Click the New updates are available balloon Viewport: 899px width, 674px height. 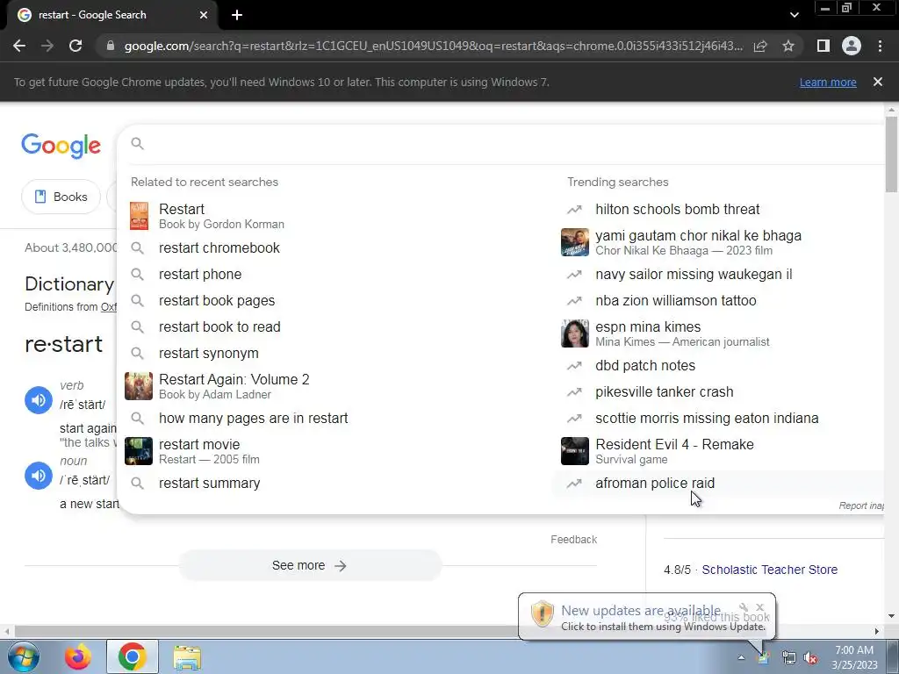click(x=647, y=617)
